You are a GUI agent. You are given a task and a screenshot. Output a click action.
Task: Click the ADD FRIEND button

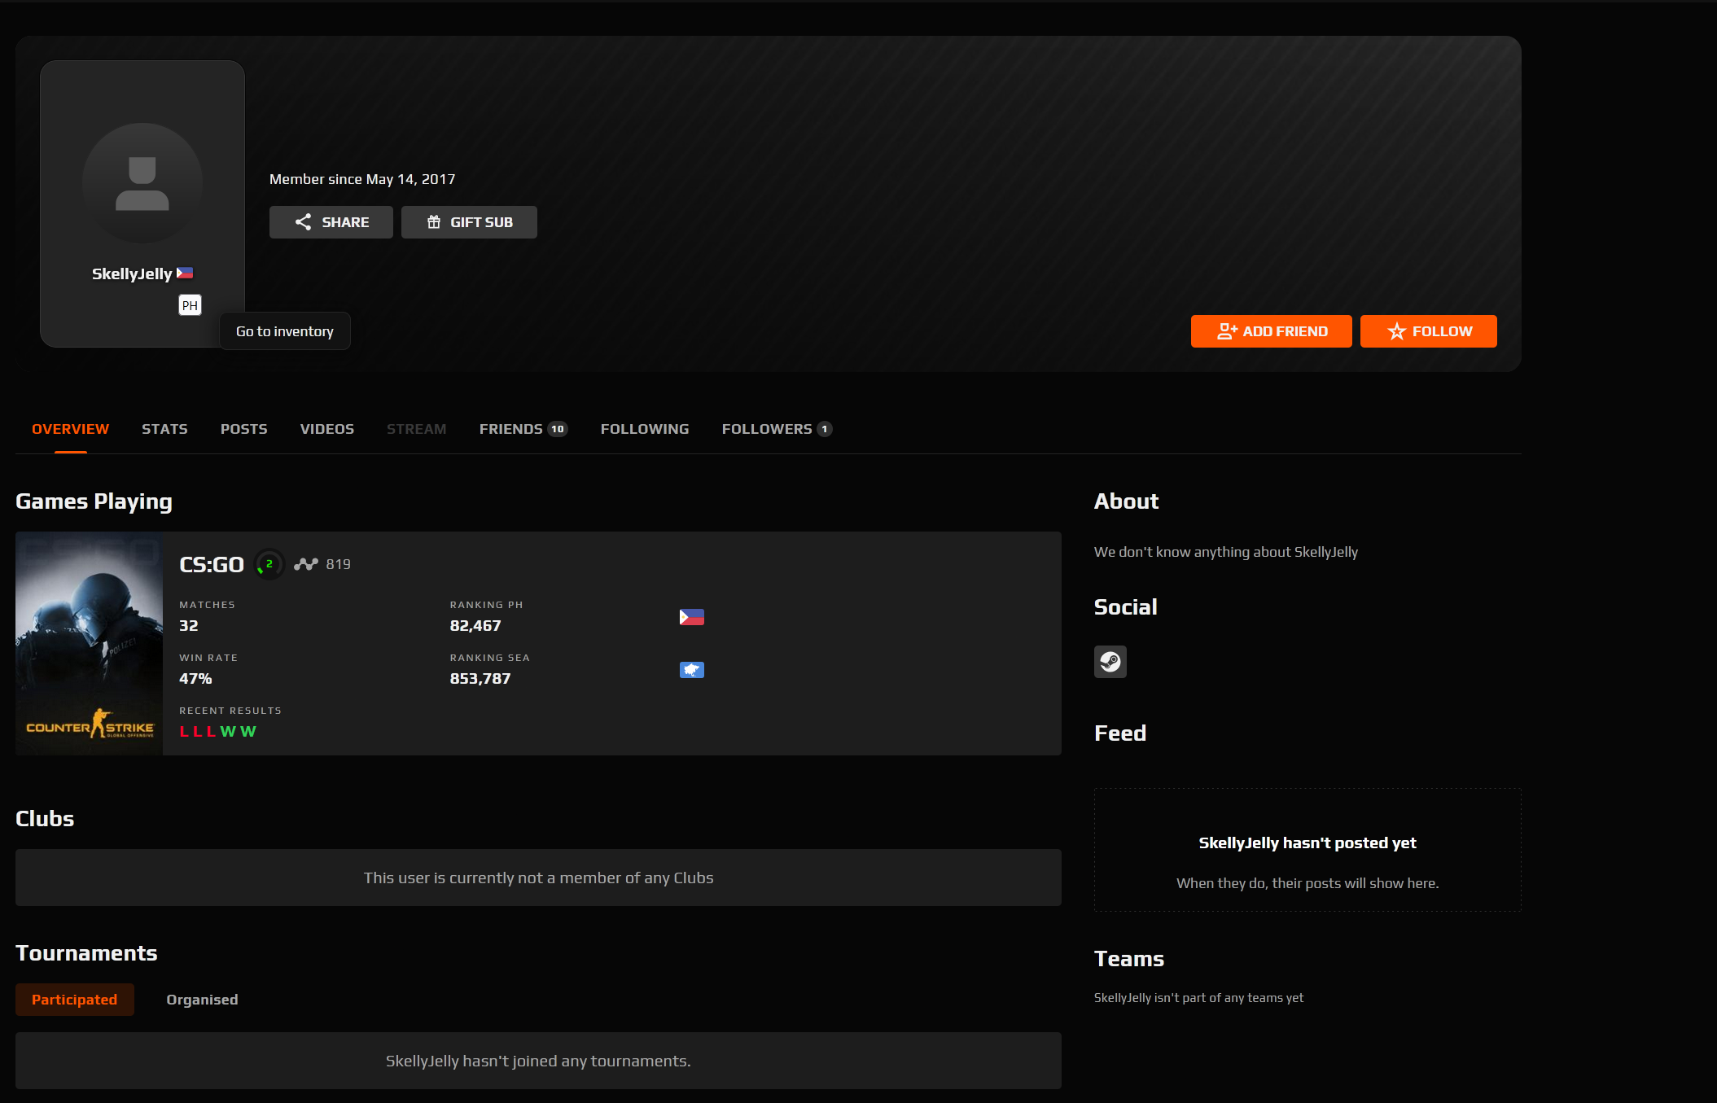[1271, 331]
